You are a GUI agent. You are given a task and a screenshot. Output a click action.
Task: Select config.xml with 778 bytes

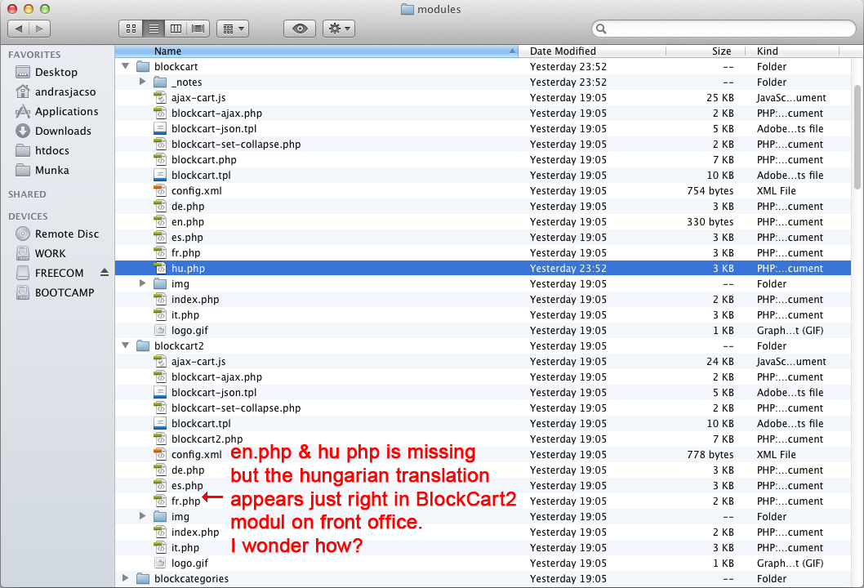[x=483, y=455]
